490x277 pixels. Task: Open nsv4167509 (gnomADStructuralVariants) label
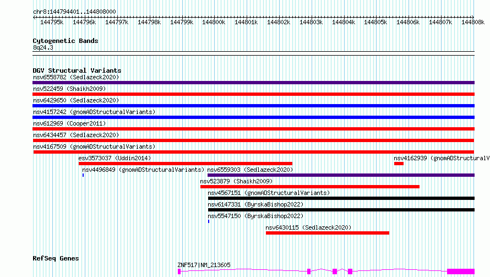click(94, 146)
